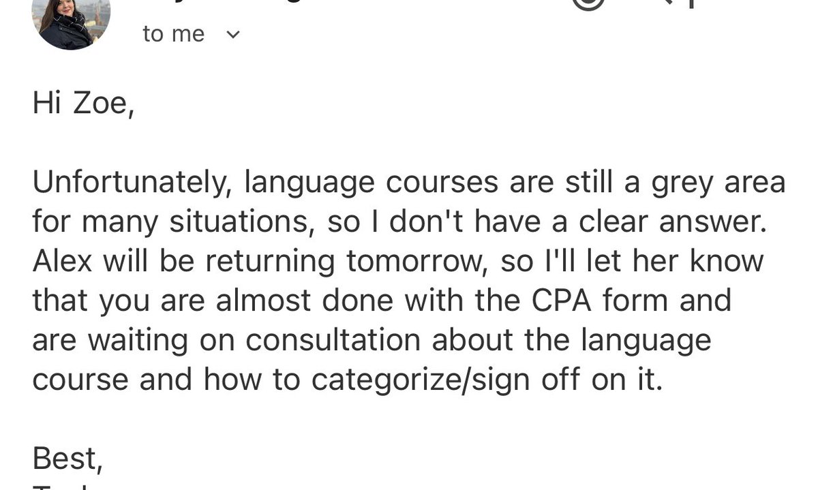The image size is (818, 490).
Task: Tap the word "consultation" in the email
Action: pos(333,340)
